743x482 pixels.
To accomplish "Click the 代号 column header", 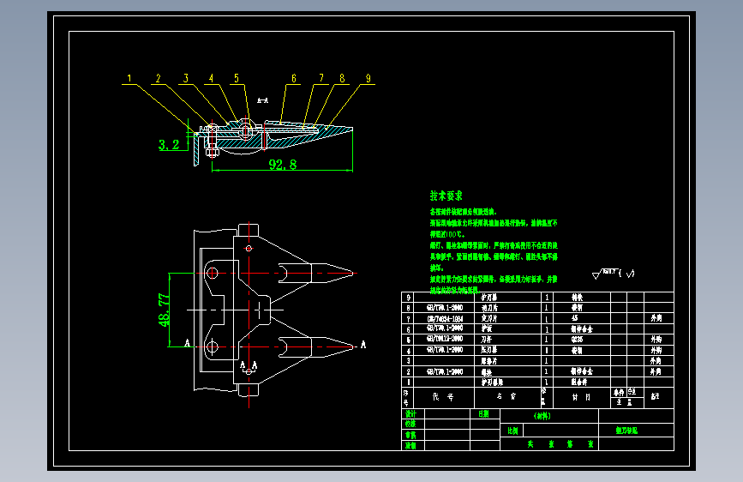I will click(x=443, y=396).
